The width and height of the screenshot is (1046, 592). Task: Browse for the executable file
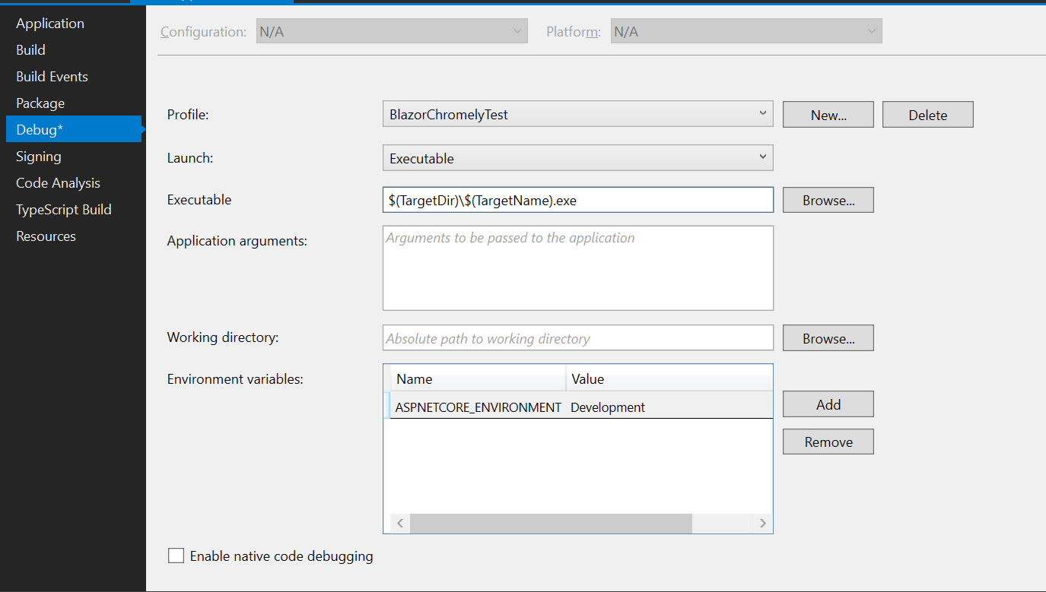click(828, 200)
